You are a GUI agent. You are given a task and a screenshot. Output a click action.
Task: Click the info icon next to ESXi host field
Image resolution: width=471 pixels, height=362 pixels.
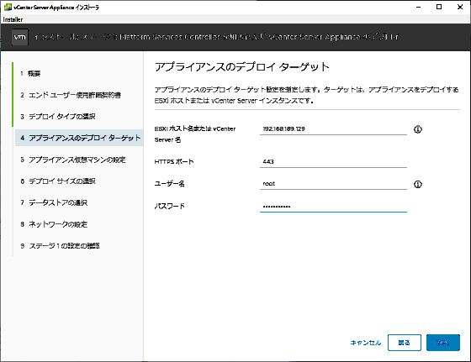pos(418,129)
